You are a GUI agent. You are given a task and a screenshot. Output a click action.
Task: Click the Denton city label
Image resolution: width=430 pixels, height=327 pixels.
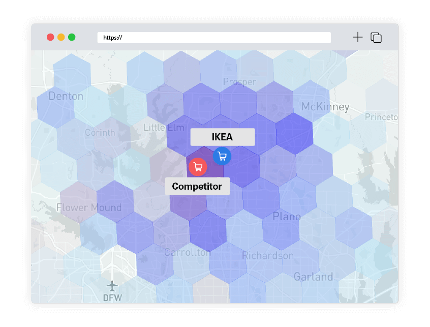66,96
